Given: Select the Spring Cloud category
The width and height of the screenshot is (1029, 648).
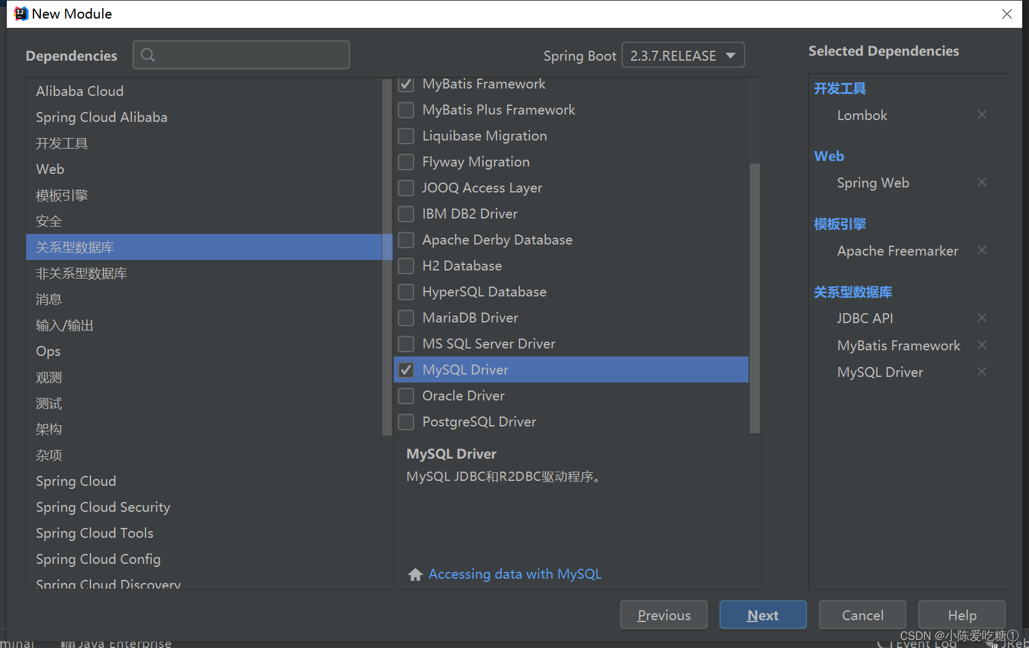Looking at the screenshot, I should (x=204, y=481).
